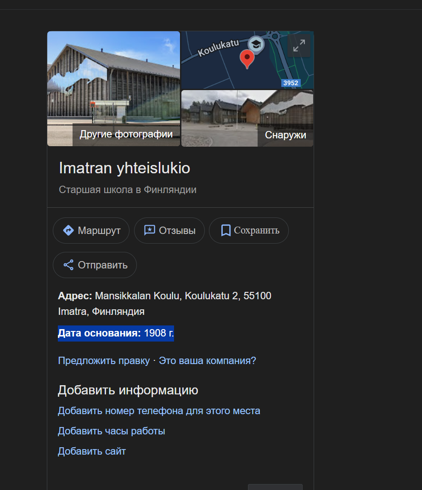Expand the map with the fullscreen arrows icon

coord(299,46)
